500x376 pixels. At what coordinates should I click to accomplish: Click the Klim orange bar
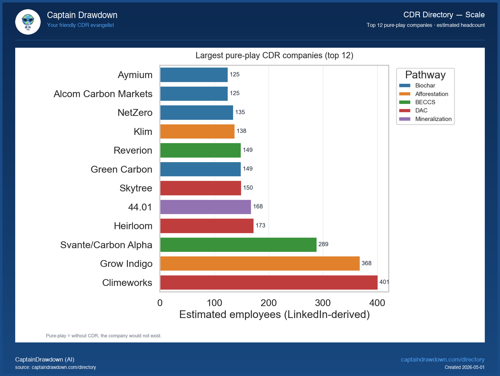tap(197, 131)
